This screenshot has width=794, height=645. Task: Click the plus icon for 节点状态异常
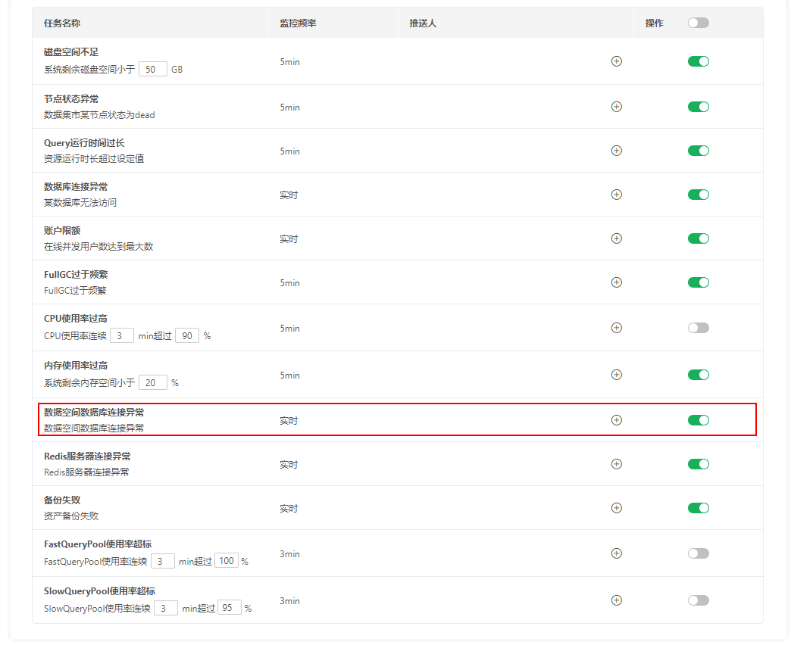(x=617, y=107)
